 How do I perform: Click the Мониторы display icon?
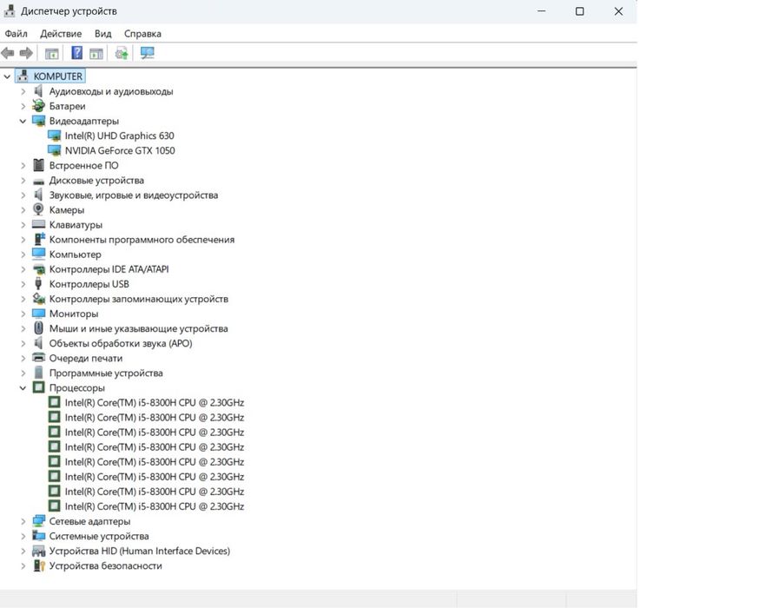38,314
